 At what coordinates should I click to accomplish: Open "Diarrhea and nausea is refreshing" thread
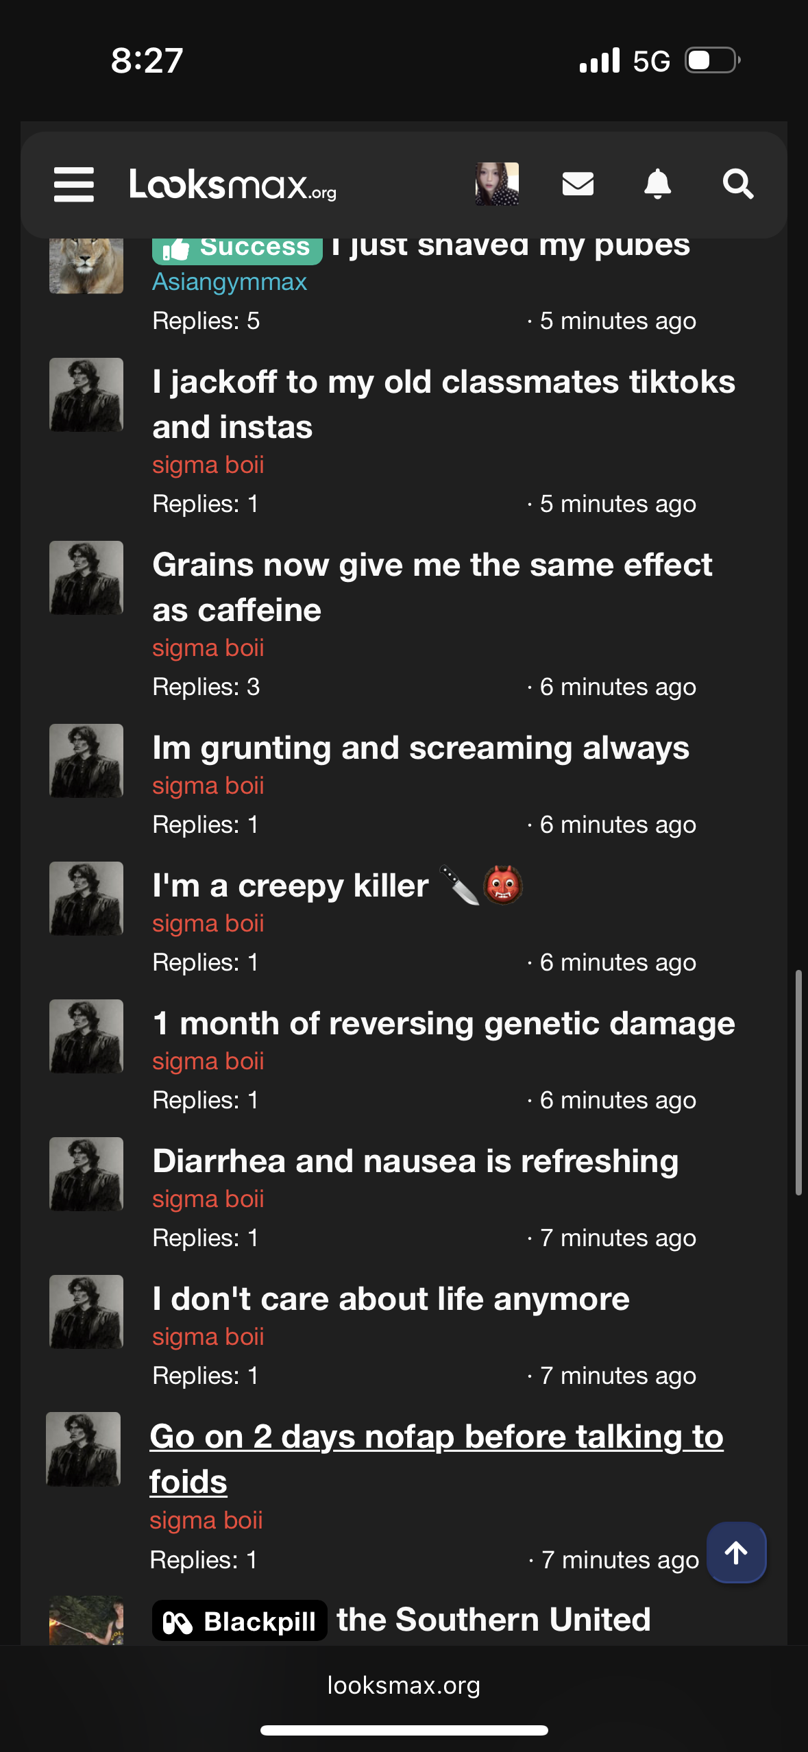(415, 1161)
